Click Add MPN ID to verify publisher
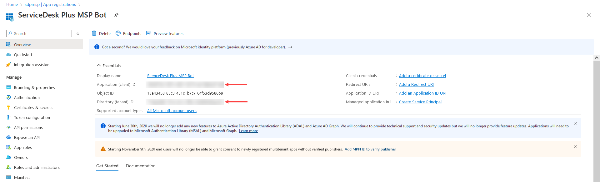The height and width of the screenshot is (182, 600). pyautogui.click(x=370, y=149)
